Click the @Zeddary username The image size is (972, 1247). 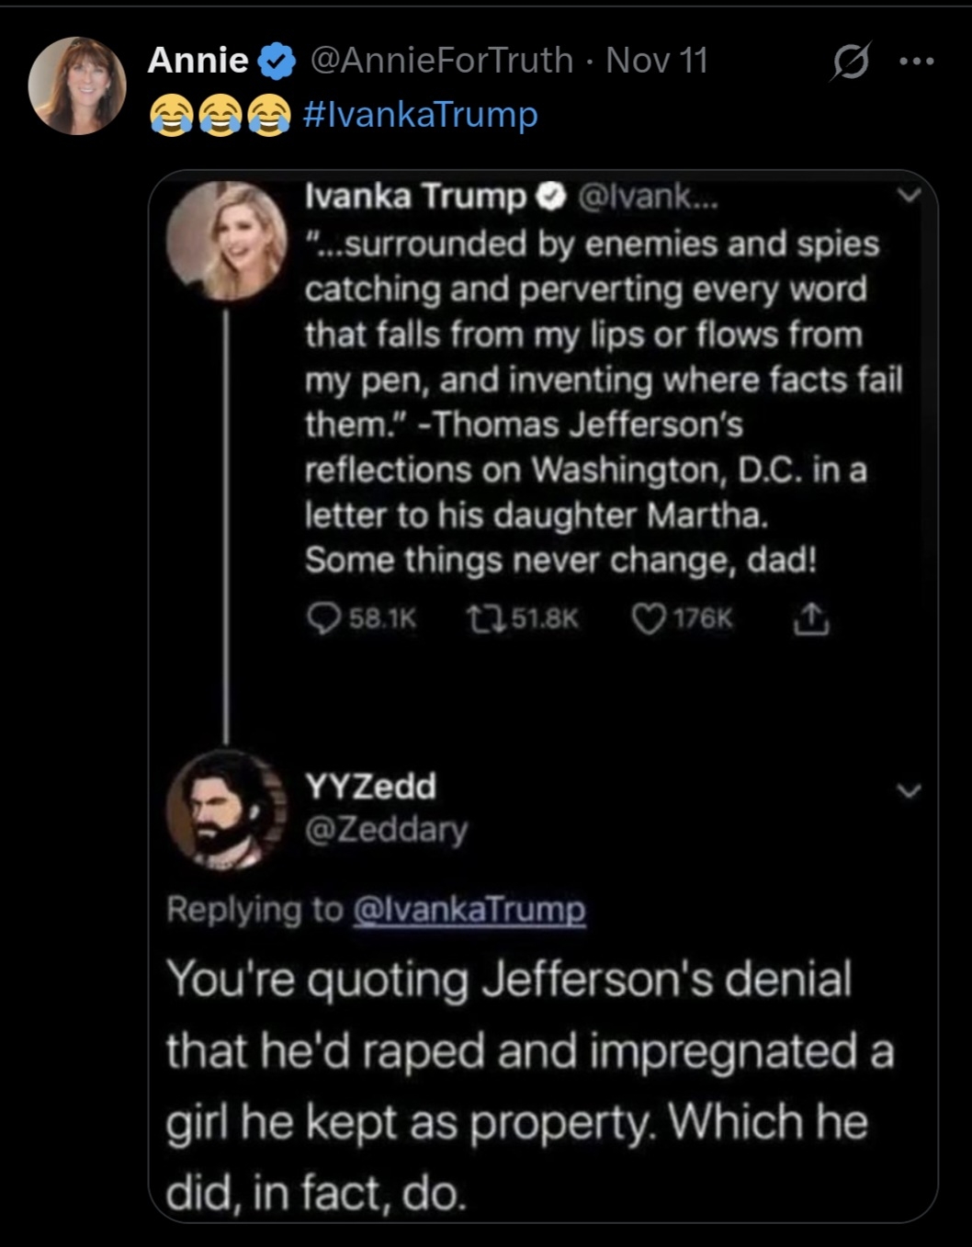tap(386, 829)
